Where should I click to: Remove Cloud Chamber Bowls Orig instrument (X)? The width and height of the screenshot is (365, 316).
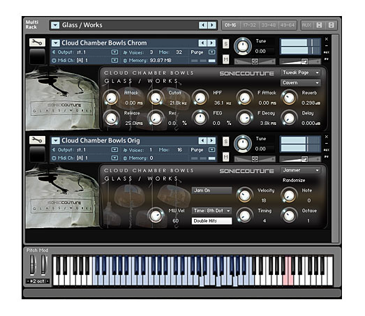327,137
